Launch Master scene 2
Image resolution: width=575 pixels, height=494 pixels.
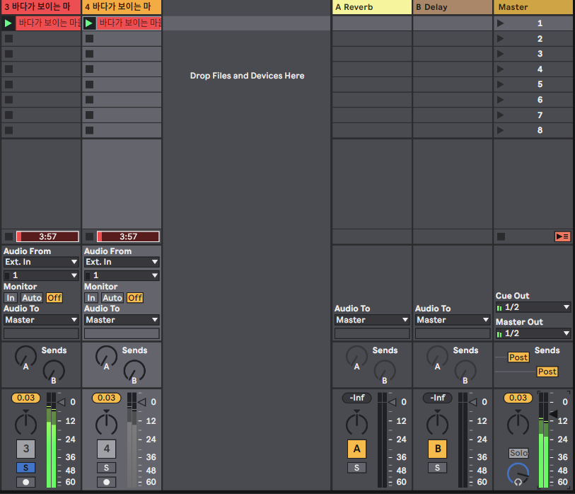click(500, 38)
